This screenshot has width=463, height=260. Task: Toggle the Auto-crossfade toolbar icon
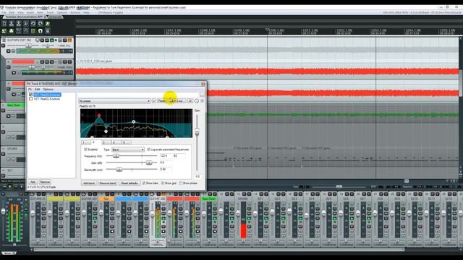pyautogui.click(x=4, y=30)
